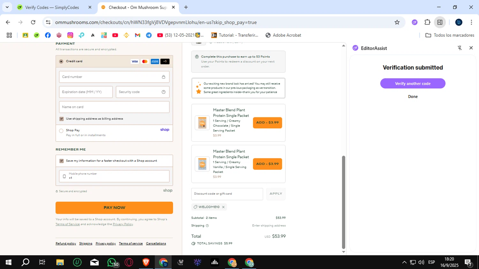Click Verify another code in EditorAssist
The image size is (479, 269).
(x=413, y=84)
